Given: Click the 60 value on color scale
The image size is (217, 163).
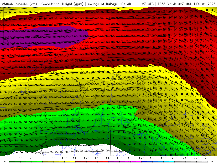Looking at the screenshot, I should (21, 158).
